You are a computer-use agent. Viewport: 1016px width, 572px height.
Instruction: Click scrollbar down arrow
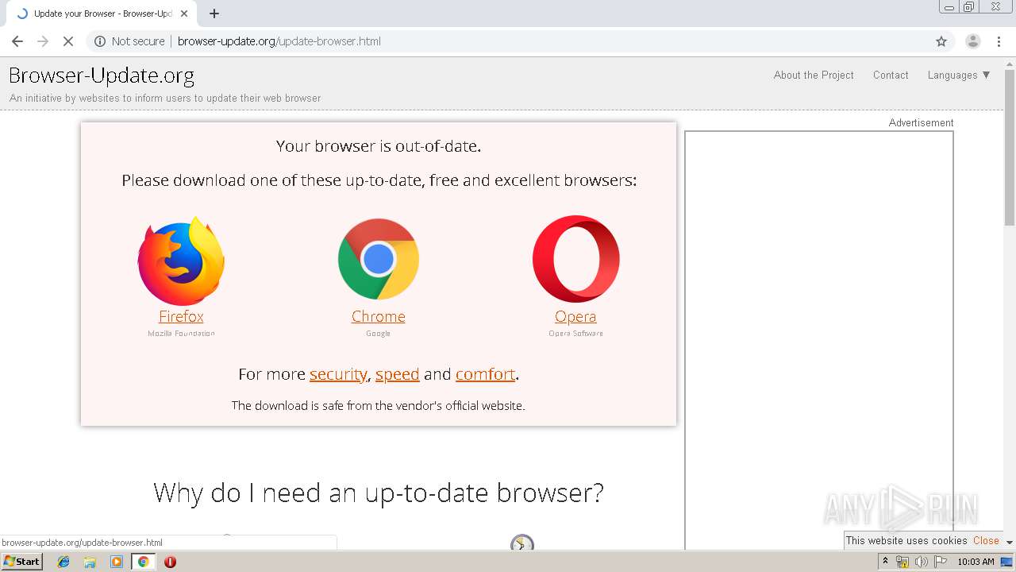tap(1010, 543)
